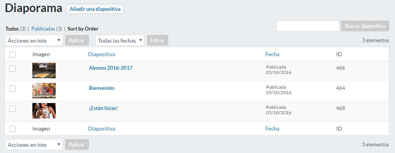Click the Añadir una diapositiva button
The image size is (395, 153).
click(x=95, y=9)
